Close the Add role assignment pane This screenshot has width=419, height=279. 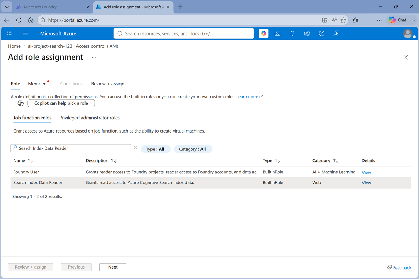click(406, 58)
